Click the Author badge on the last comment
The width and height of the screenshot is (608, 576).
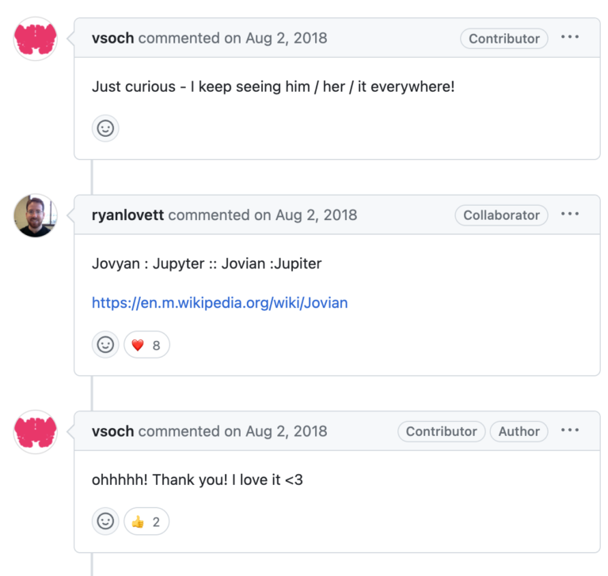(519, 431)
